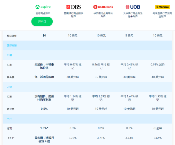Viewport: 175px width, 145px height.
Task: Select 马来亚银行灵活商业账户 text under Maybank
Action: tap(162, 15)
